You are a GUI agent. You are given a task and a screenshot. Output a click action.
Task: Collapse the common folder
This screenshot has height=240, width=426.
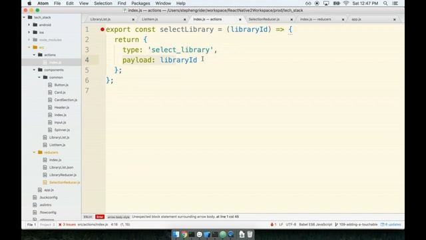coord(39,77)
